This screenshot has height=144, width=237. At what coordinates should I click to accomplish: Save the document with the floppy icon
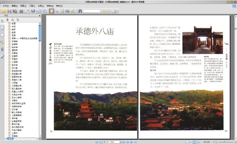(9, 11)
